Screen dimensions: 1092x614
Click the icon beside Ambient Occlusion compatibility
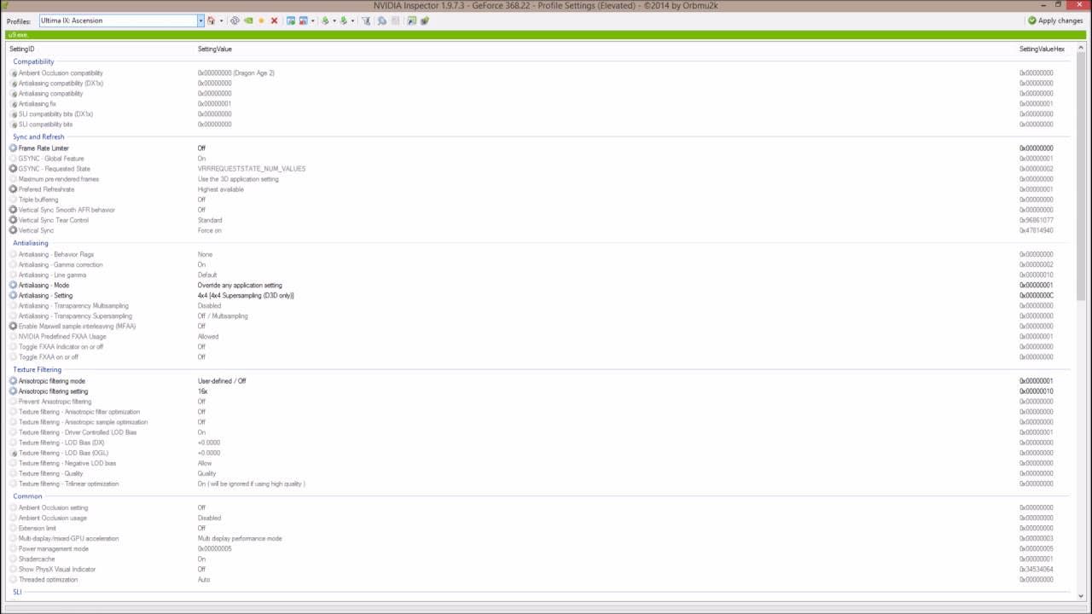14,73
